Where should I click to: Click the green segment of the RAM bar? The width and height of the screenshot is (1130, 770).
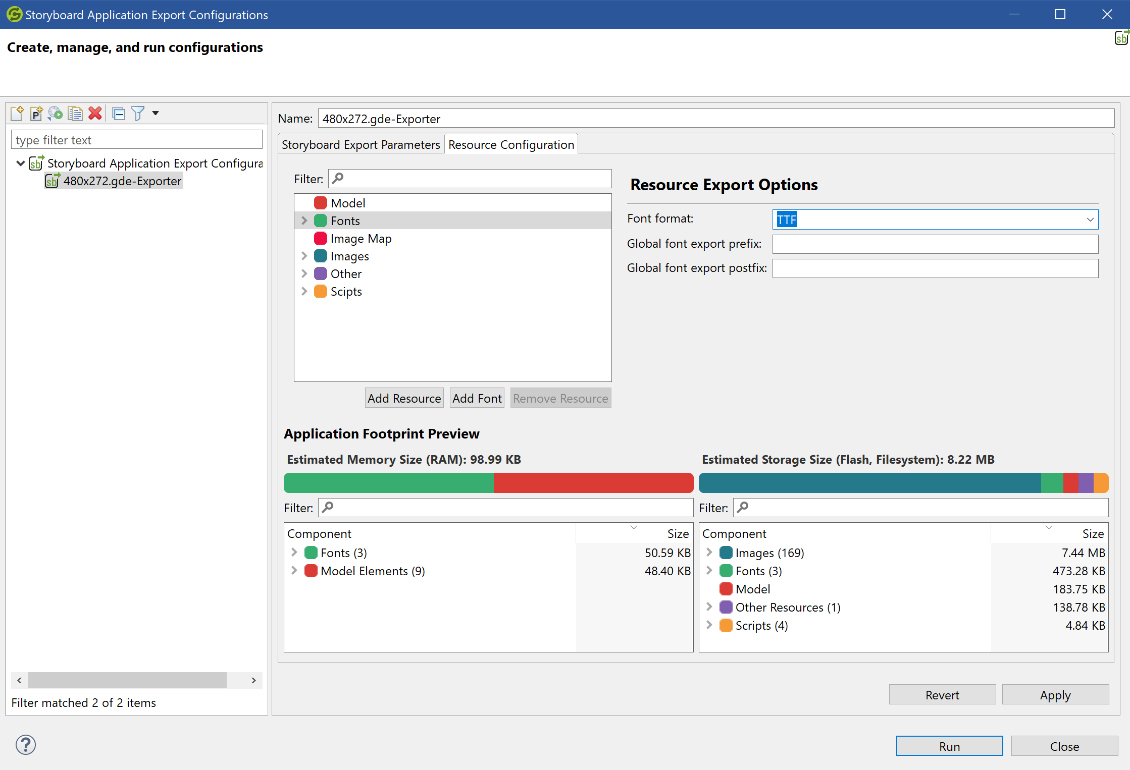click(x=389, y=483)
